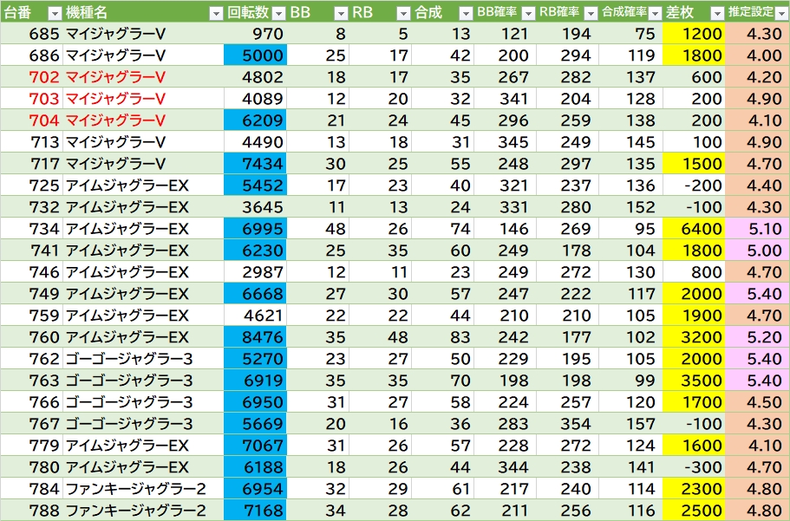Select BB count 48 in row 734
This screenshot has width=790, height=521.
[x=318, y=229]
